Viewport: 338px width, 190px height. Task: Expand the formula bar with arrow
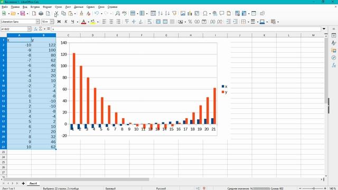pyautogui.click(x=324, y=29)
